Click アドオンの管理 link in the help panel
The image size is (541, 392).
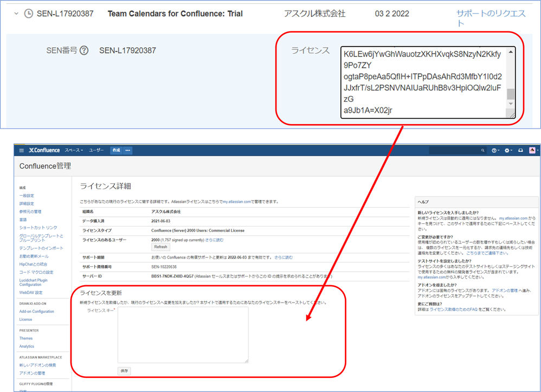click(505, 291)
